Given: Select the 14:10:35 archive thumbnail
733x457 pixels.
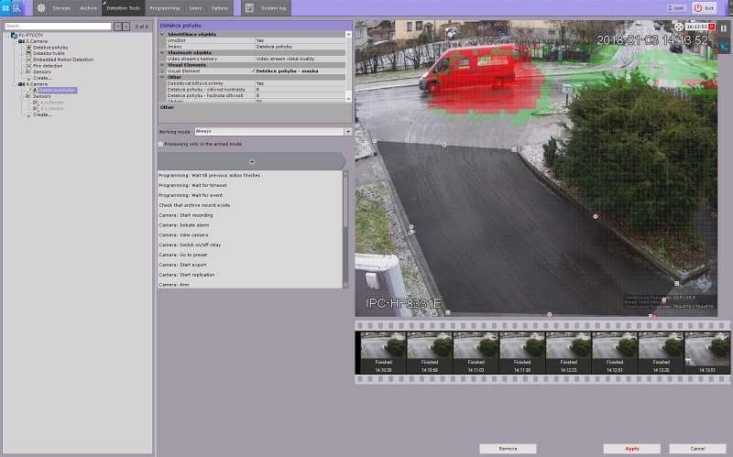Looking at the screenshot, I should 383,348.
